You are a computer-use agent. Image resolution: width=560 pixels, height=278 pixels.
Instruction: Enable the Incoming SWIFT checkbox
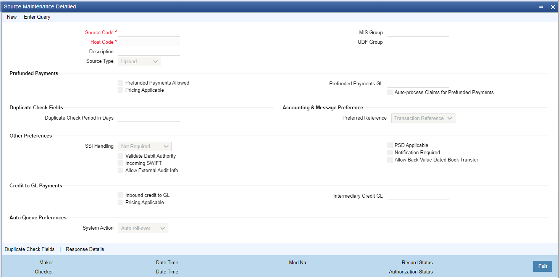tap(121, 163)
